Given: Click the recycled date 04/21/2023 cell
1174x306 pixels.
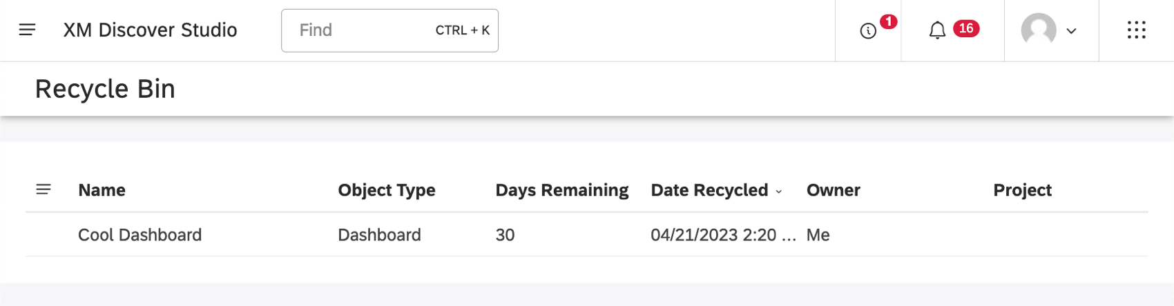Looking at the screenshot, I should 722,235.
